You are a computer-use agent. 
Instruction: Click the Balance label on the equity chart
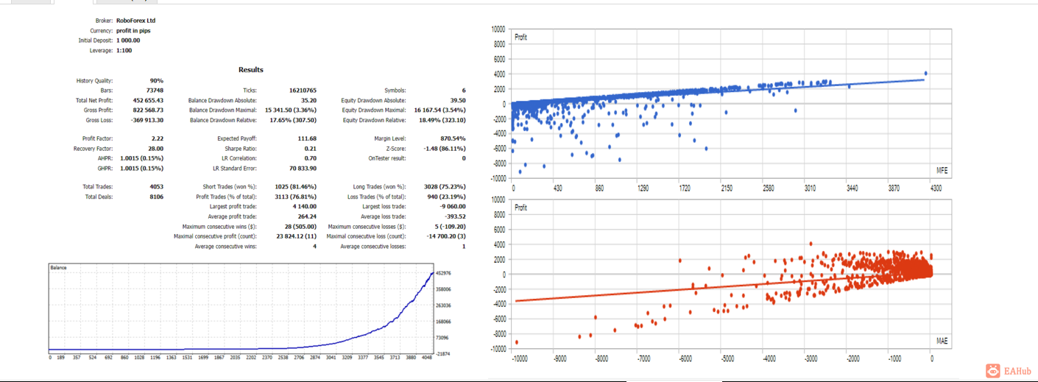point(58,268)
